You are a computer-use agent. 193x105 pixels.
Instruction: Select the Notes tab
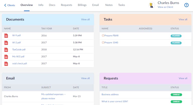click(x=109, y=5)
